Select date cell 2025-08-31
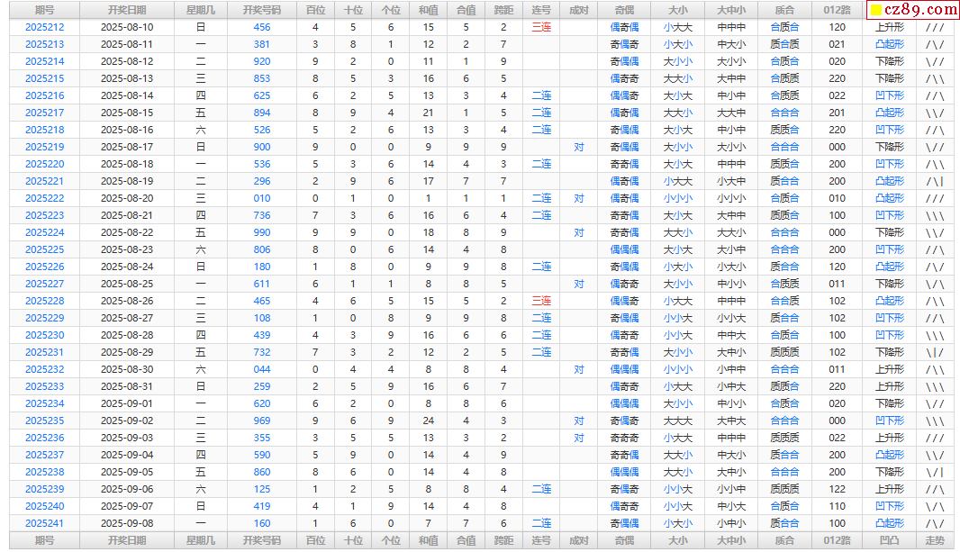 [x=127, y=387]
